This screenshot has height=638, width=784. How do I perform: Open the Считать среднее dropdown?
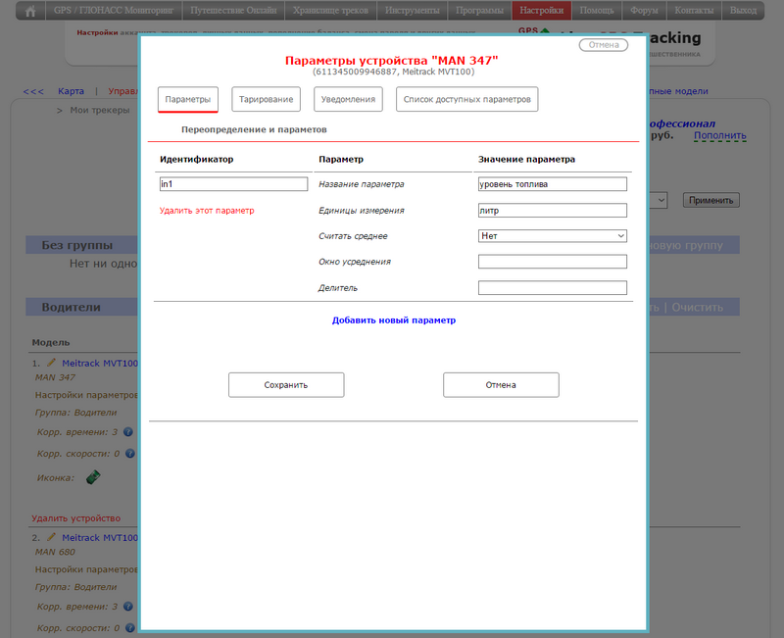552,236
